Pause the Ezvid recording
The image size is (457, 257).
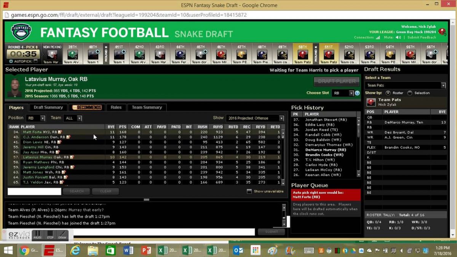click(x=38, y=235)
